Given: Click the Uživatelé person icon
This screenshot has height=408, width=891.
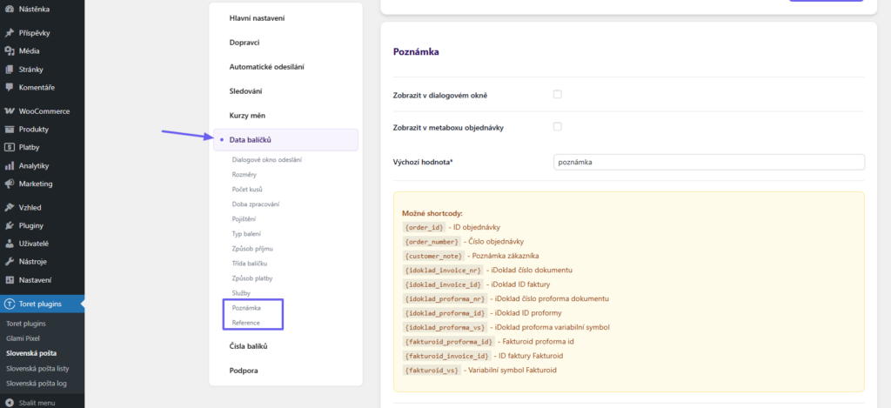Looking at the screenshot, I should click(x=9, y=244).
